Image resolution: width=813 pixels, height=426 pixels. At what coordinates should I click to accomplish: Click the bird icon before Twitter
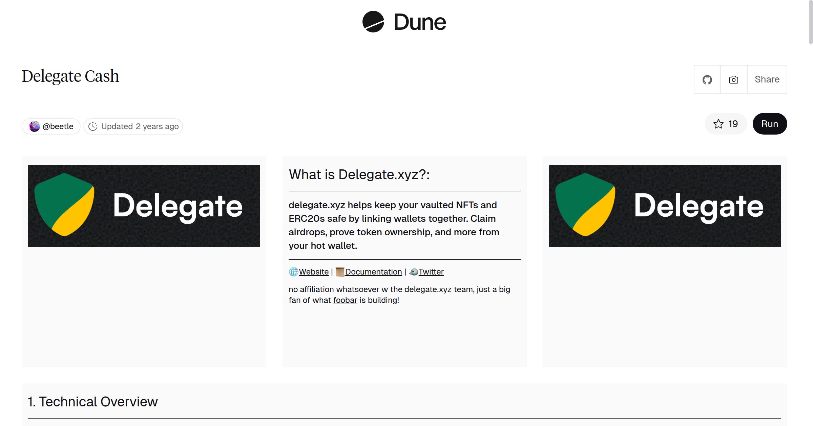[414, 272]
